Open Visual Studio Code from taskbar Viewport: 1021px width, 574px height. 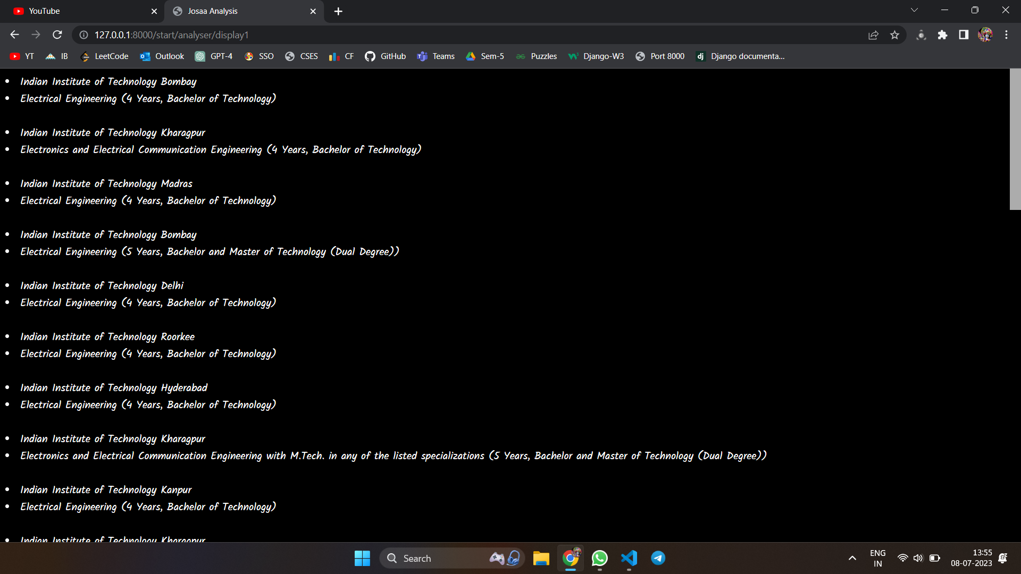(629, 558)
